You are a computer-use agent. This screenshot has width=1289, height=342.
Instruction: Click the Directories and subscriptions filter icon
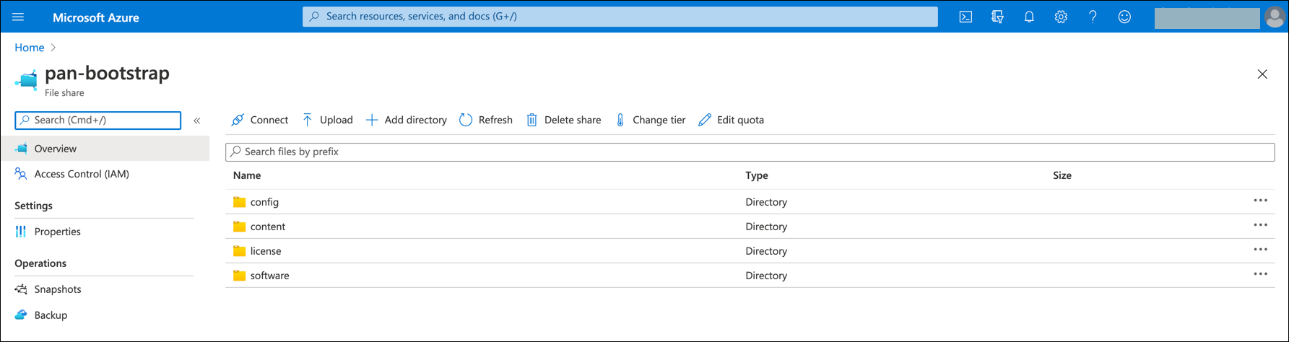[x=997, y=17]
